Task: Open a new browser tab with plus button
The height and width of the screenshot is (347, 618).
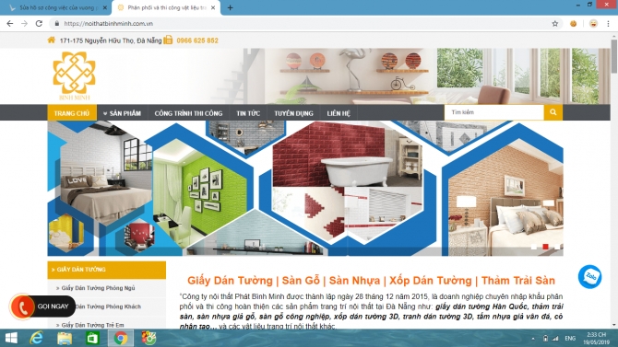Action: 231,8
